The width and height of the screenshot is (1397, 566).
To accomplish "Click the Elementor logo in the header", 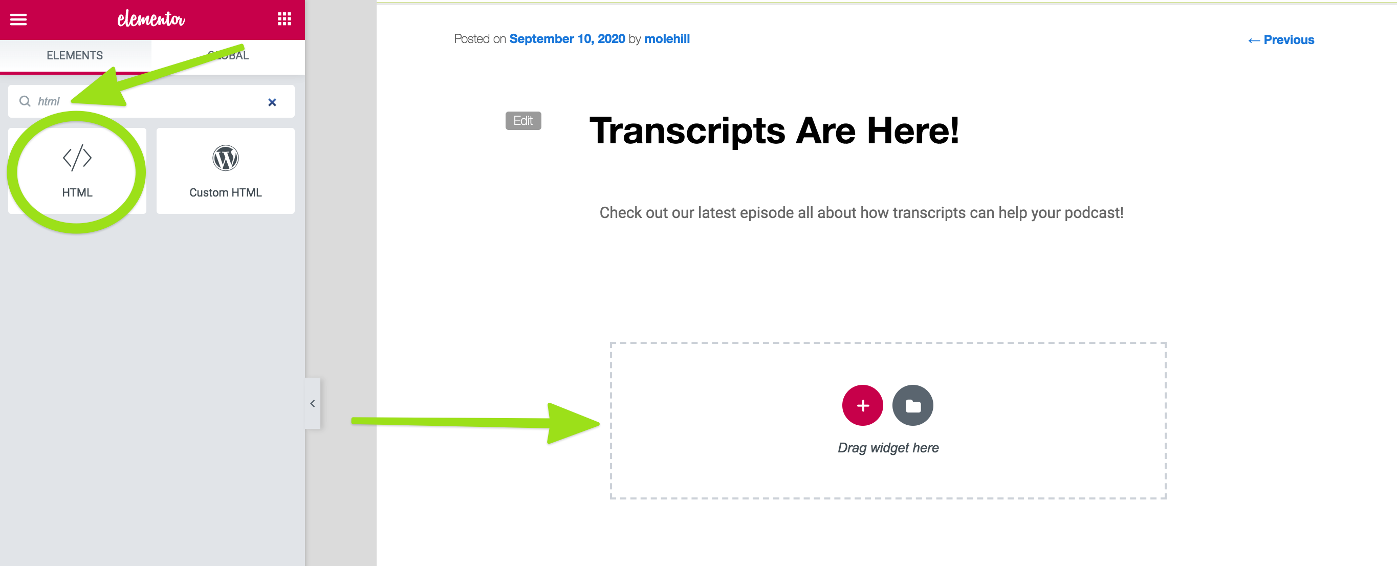I will (x=151, y=19).
